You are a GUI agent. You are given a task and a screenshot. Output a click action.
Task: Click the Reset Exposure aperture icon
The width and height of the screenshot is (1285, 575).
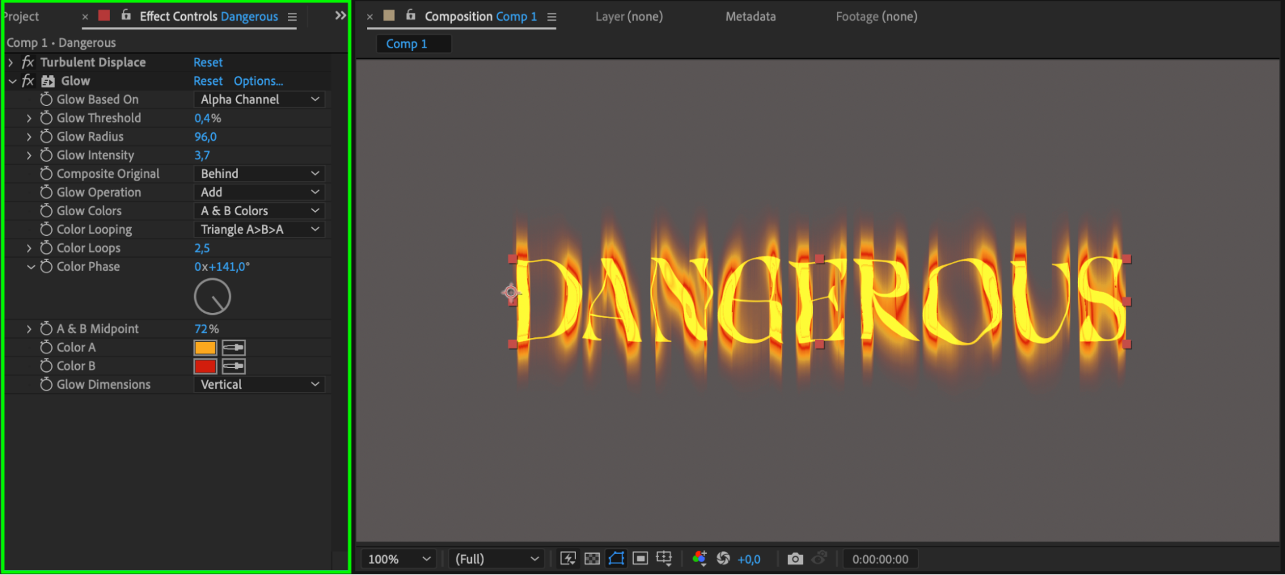pyautogui.click(x=723, y=558)
